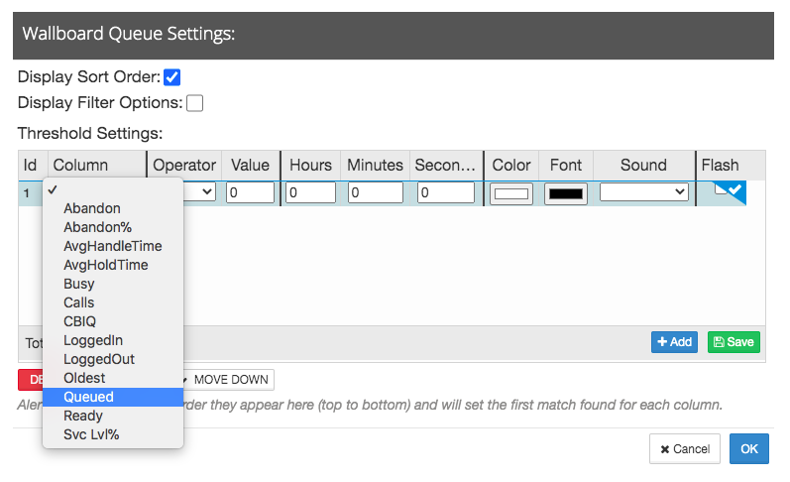
Task: Choose the Busy option
Action: tap(113, 284)
